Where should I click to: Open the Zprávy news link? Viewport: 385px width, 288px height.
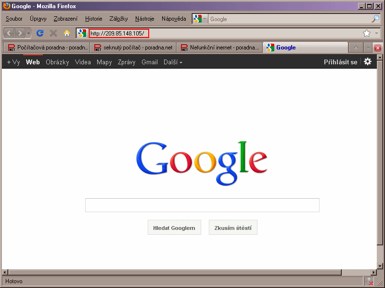pos(127,62)
